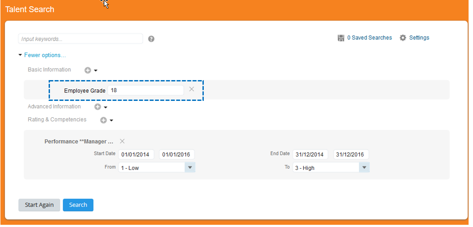Click the Fewer options link

pyautogui.click(x=45, y=55)
